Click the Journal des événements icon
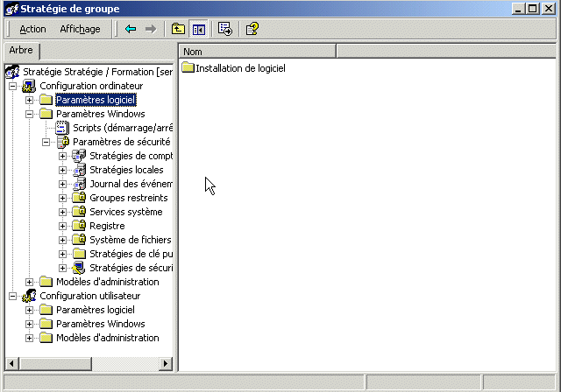Viewport: 561px width, 392px height. tap(79, 184)
